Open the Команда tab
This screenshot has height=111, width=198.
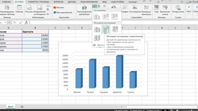point(132,2)
